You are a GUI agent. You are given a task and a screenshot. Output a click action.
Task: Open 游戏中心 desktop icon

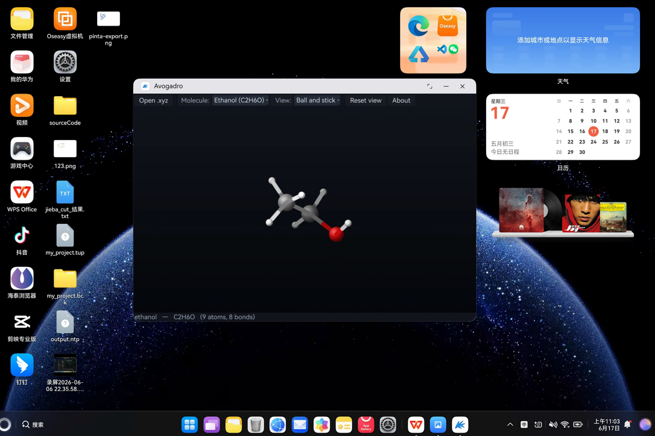[x=22, y=153]
